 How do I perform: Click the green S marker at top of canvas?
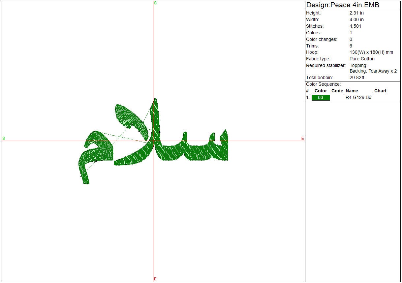pyautogui.click(x=155, y=3)
